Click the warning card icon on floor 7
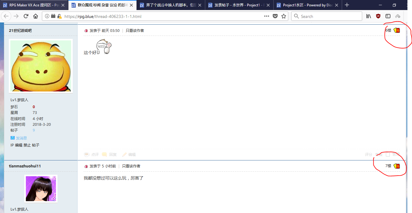Screen dimensions: 412x213 396,166
